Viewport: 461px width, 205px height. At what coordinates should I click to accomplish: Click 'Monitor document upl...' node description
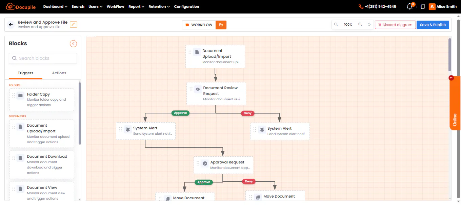(x=222, y=62)
